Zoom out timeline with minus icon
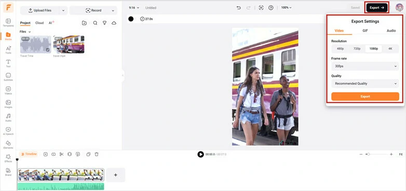This screenshot has height=191, width=406. [361, 154]
